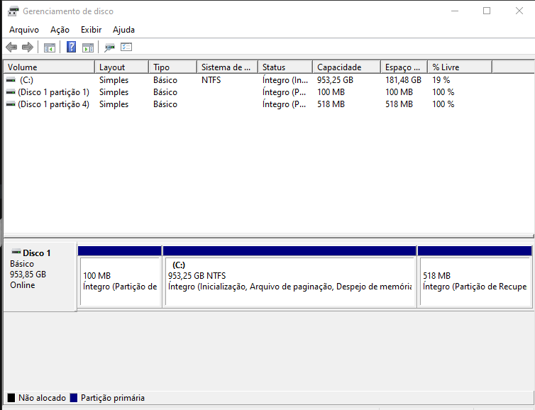This screenshot has height=410, width=535.
Task: Sort by the Tipo column header
Action: click(x=173, y=67)
